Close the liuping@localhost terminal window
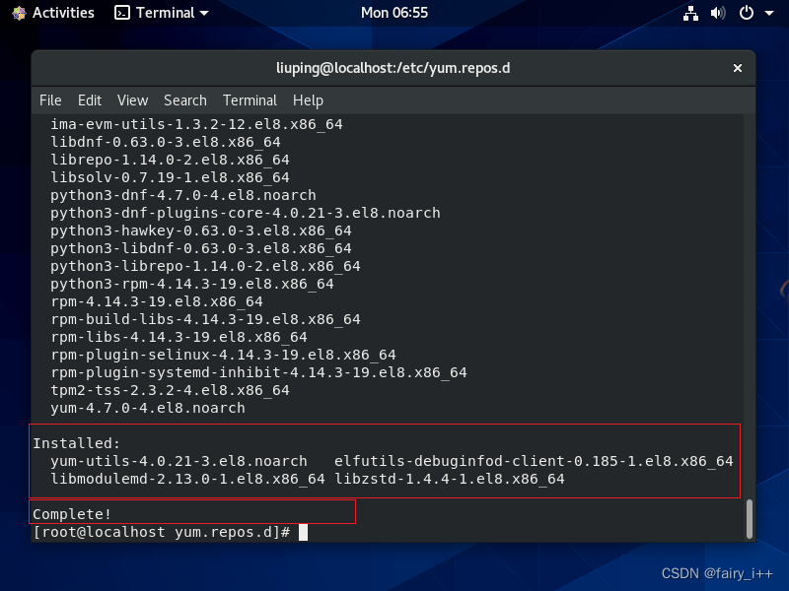The width and height of the screenshot is (789, 591). pyautogui.click(x=737, y=68)
